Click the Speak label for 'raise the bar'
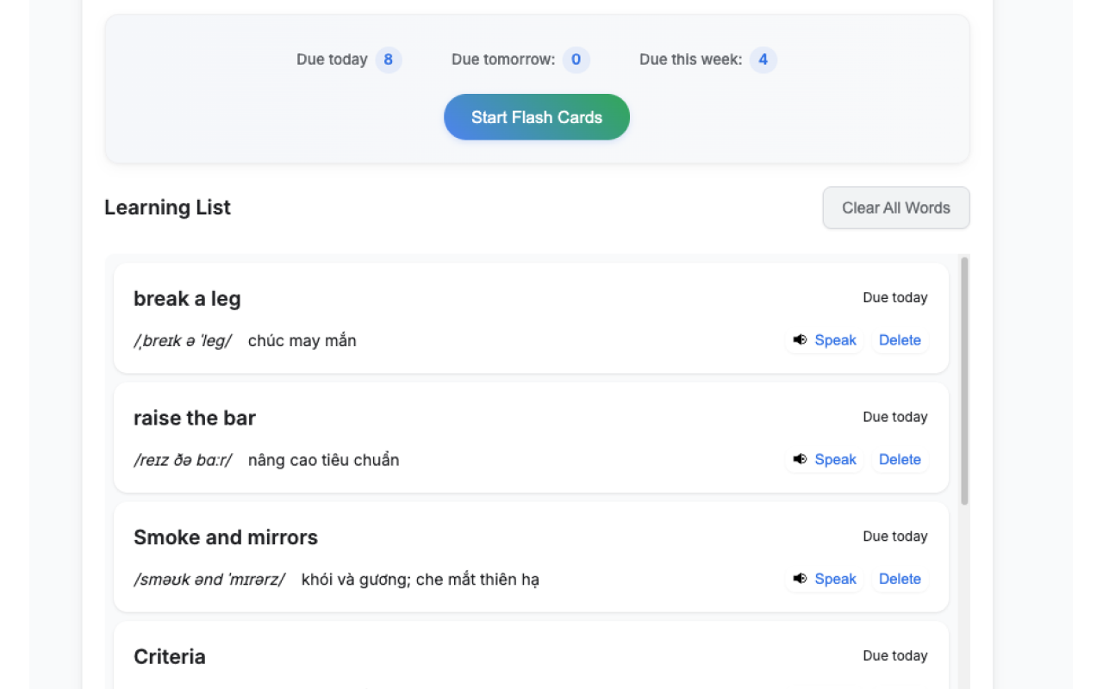Screen dimensions: 1103x689 coord(835,460)
